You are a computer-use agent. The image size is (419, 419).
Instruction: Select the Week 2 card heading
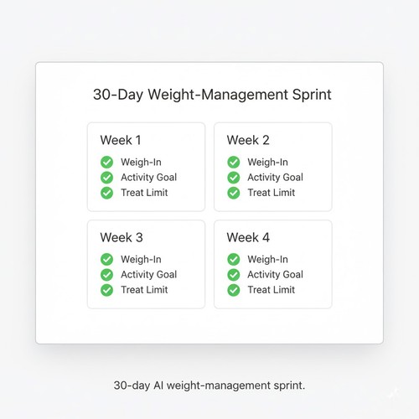[248, 140]
